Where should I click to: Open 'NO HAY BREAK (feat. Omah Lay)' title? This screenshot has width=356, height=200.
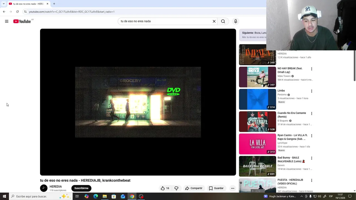pos(290,70)
